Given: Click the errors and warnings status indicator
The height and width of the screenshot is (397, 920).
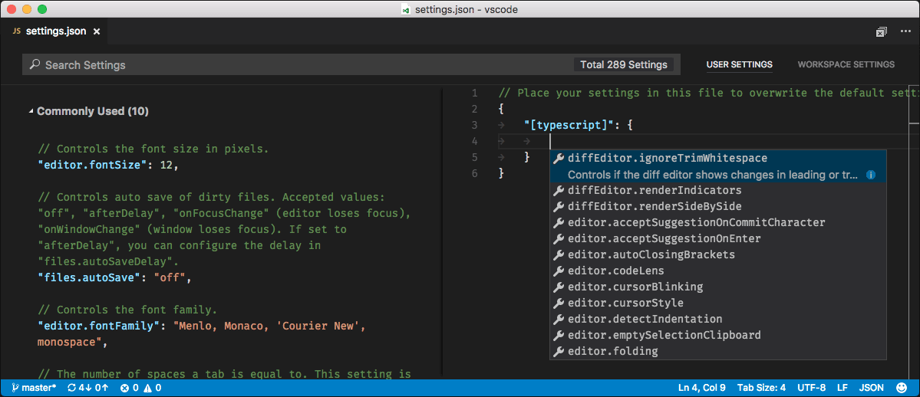Looking at the screenshot, I should (141, 388).
